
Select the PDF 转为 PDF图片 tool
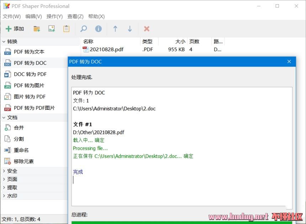[35, 108]
